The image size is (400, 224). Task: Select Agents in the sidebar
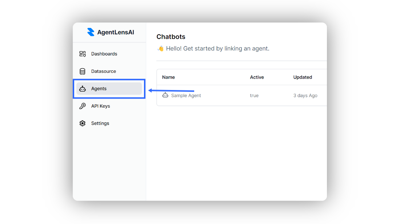pyautogui.click(x=99, y=89)
